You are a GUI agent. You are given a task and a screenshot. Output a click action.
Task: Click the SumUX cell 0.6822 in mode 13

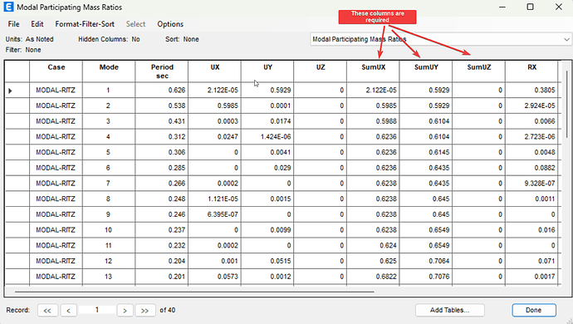(x=373, y=277)
